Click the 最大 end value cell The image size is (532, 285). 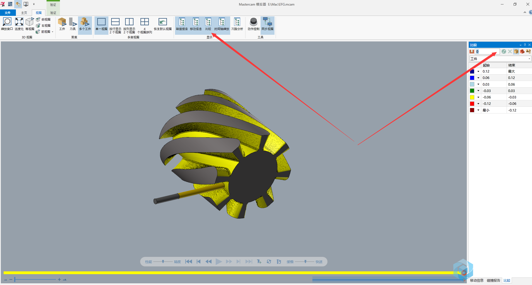519,71
